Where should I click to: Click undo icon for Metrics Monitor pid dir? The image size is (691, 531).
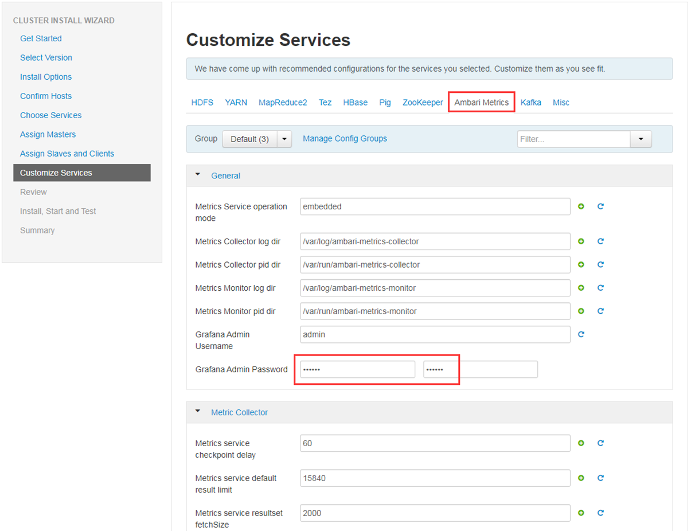[x=600, y=311]
